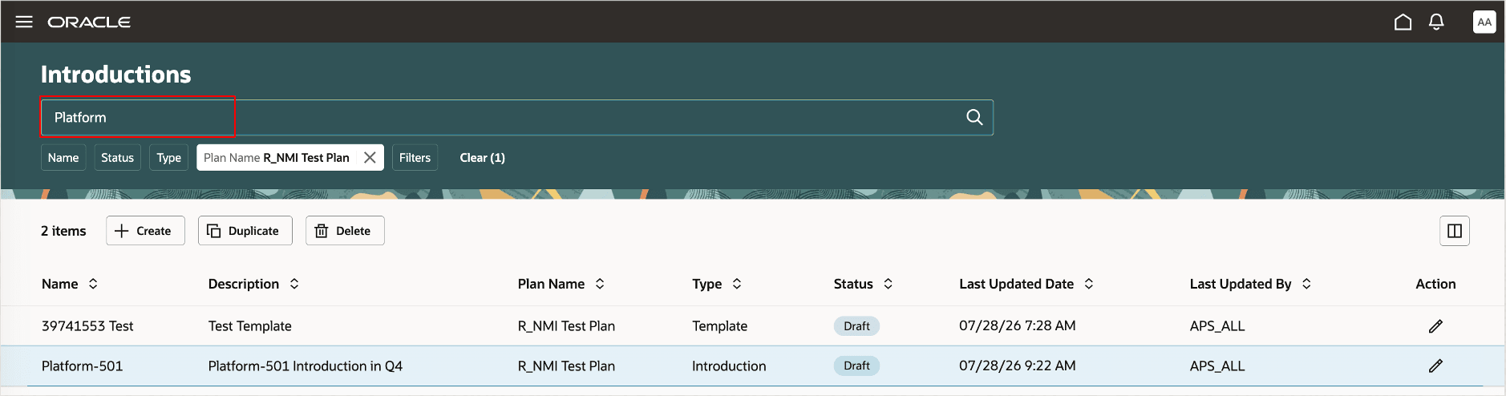Viewport: 1506px width, 396px height.
Task: Click 07/28/26 9:22 AM date cell
Action: tap(1018, 366)
